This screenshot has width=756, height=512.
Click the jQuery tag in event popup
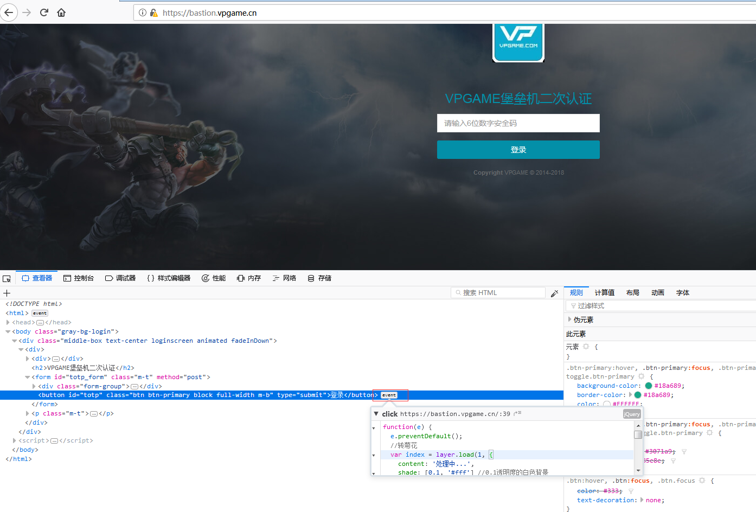[632, 414]
